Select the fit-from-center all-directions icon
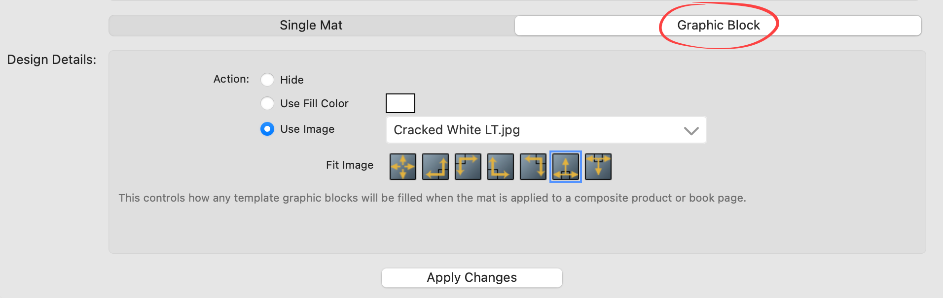The image size is (943, 298). coord(403,167)
